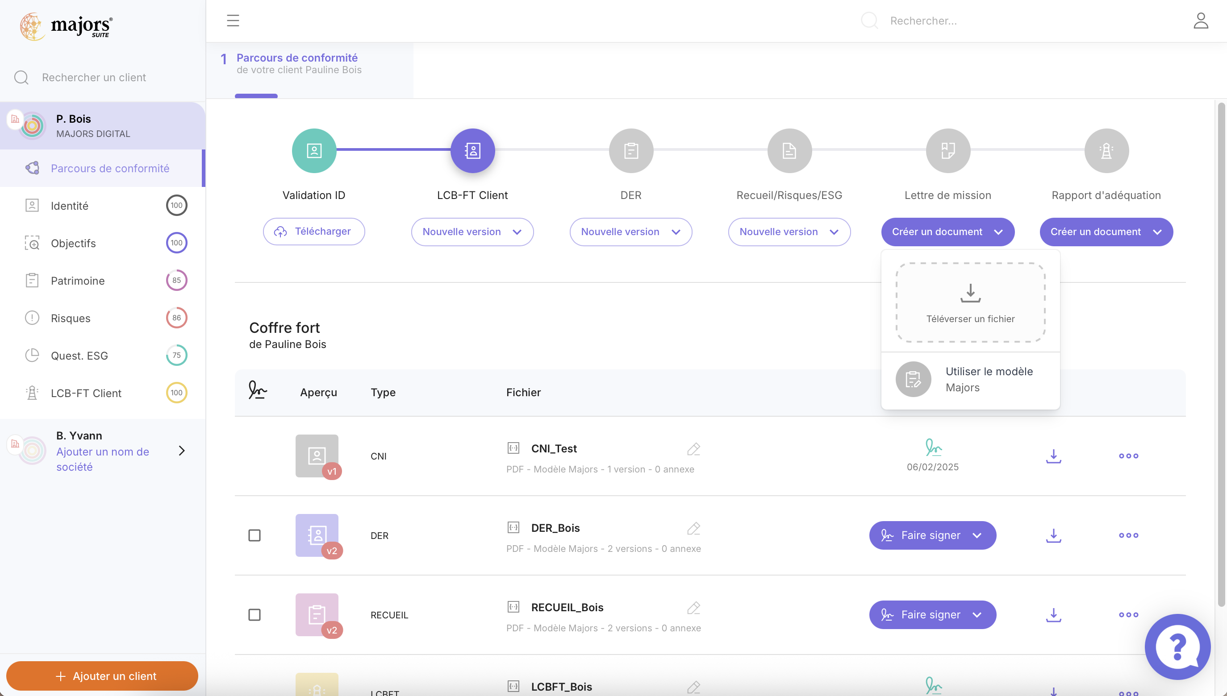Check the RECUEIL_Bois row checkbox

(255, 615)
